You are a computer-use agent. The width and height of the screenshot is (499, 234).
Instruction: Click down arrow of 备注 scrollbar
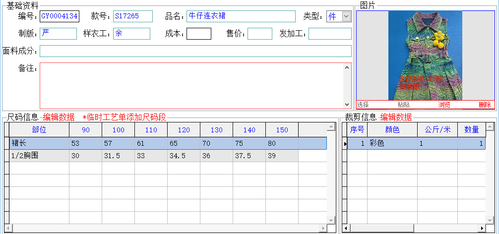point(347,104)
